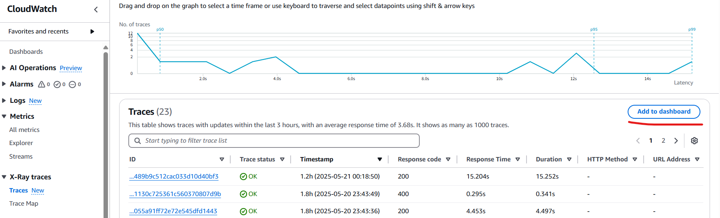
Task: Click OK status icon for trace 1130c7
Action: [x=243, y=194]
